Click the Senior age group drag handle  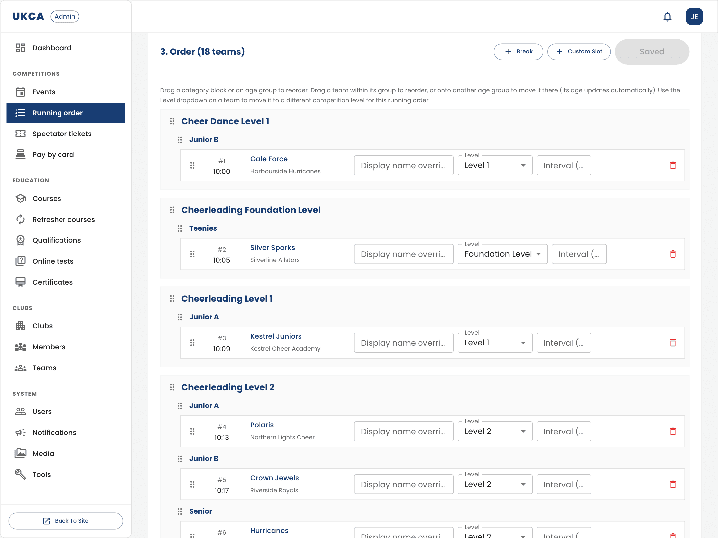coord(180,511)
